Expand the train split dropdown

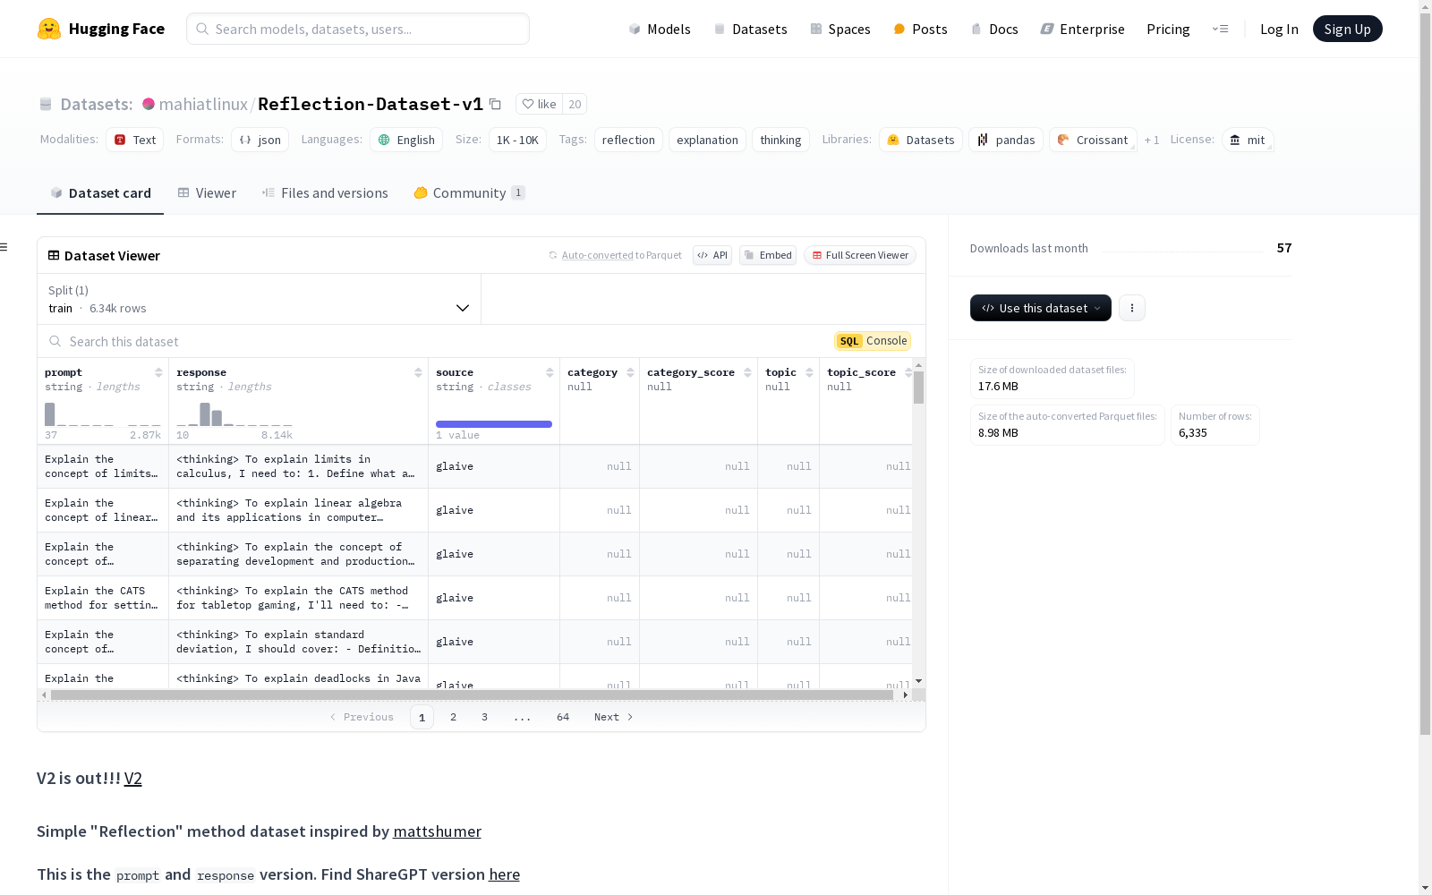tap(260, 299)
